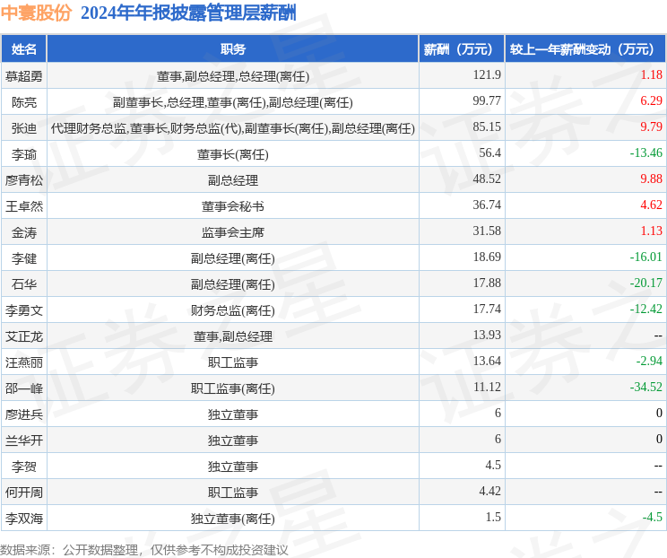This screenshot has width=667, height=558.
Task: Click the salary value 85.15
Action: coord(487,126)
